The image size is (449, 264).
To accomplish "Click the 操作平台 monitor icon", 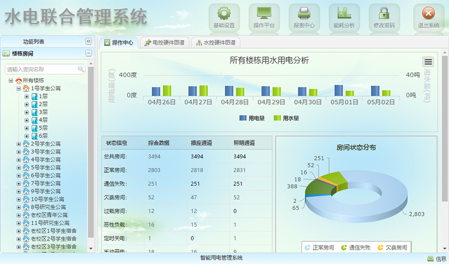I will (x=264, y=14).
